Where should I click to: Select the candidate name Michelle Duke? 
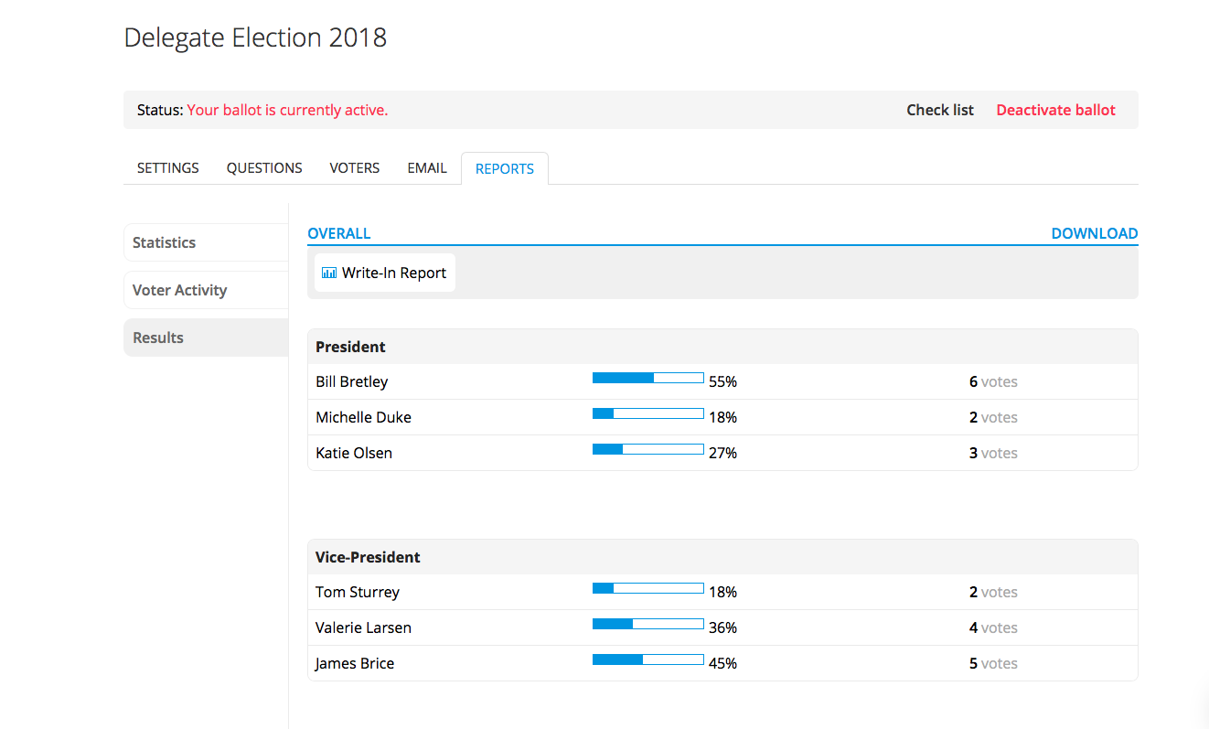[363, 416]
